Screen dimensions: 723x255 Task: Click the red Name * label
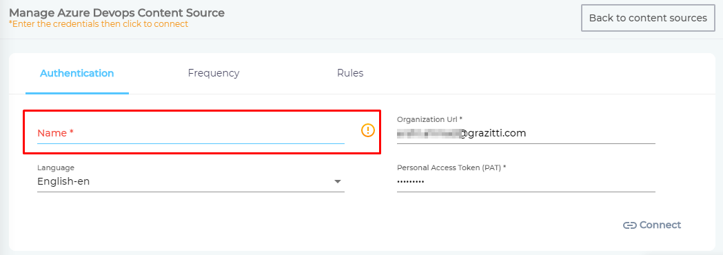56,133
